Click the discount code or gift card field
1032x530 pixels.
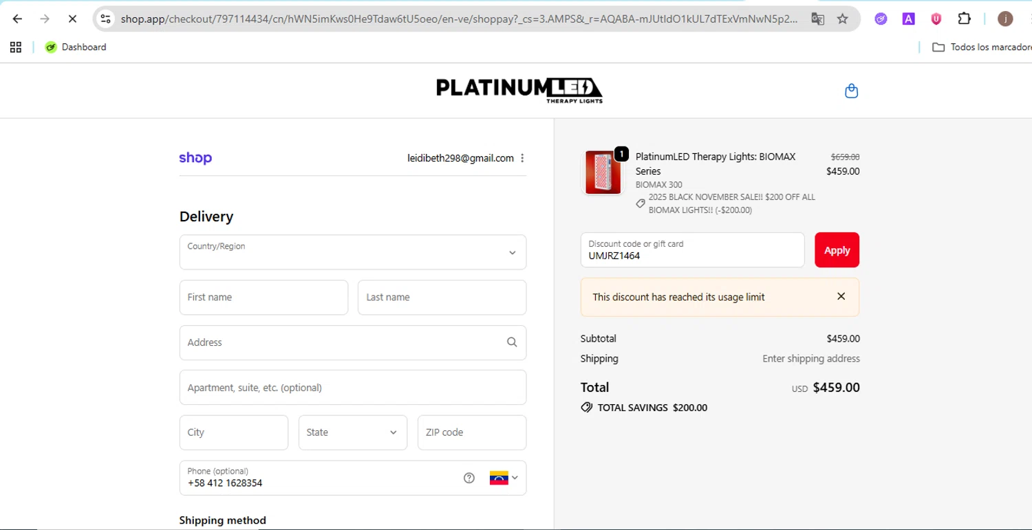click(x=692, y=250)
